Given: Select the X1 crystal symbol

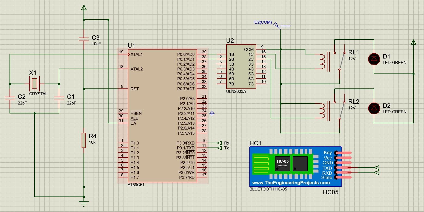Looking at the screenshot, I should pos(34,84).
